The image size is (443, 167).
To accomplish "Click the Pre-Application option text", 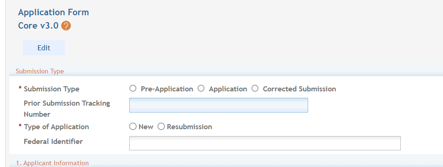I will 167,89.
